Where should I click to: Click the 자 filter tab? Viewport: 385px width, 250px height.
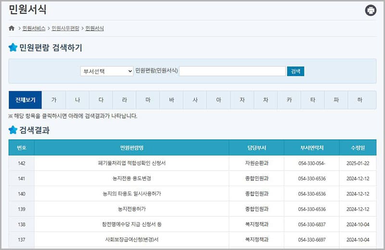point(242,100)
